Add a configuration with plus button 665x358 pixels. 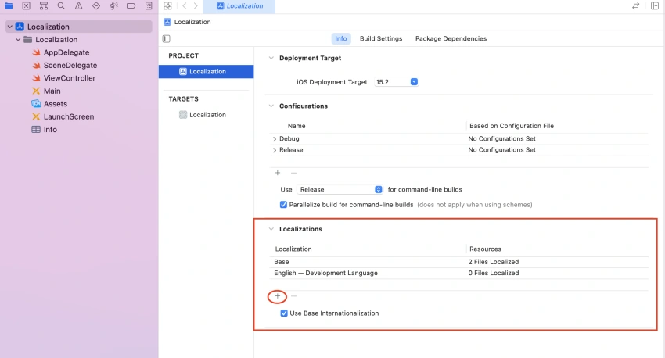coord(278,173)
